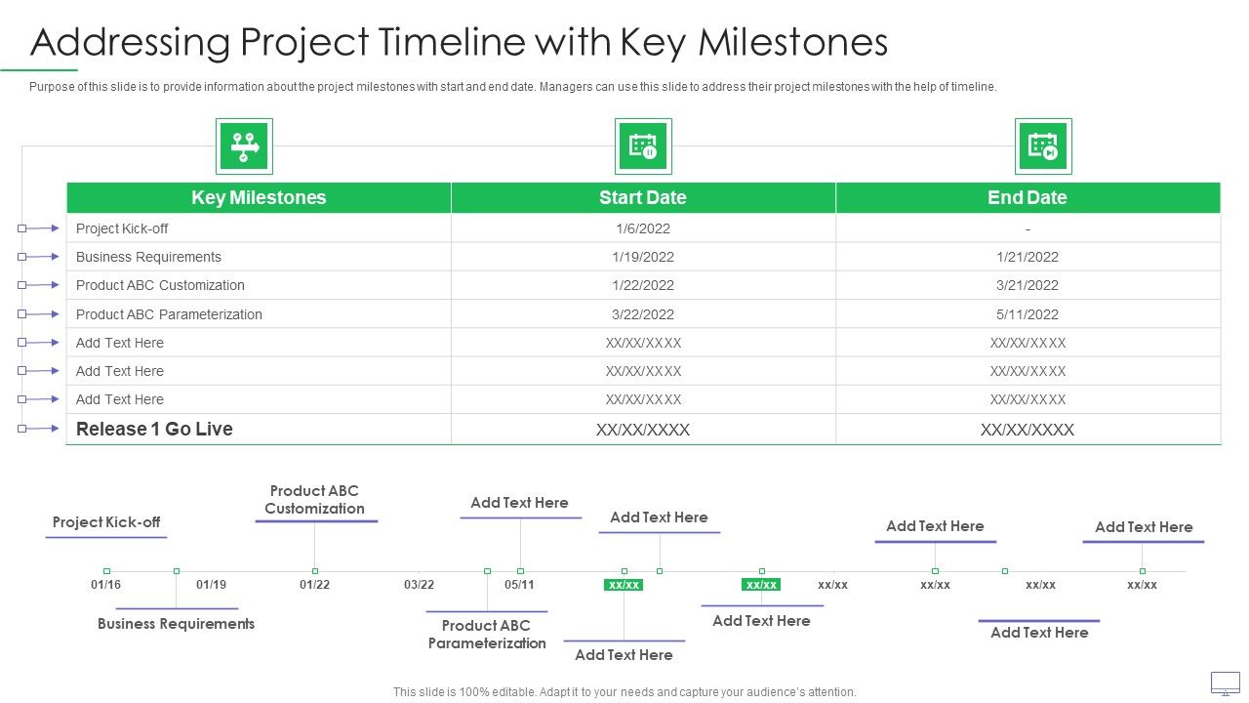Click the slide purpose description paragraph

(x=513, y=87)
